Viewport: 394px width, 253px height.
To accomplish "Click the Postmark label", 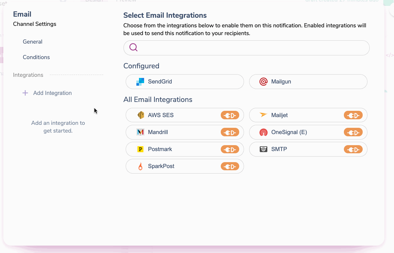I will pyautogui.click(x=160, y=149).
